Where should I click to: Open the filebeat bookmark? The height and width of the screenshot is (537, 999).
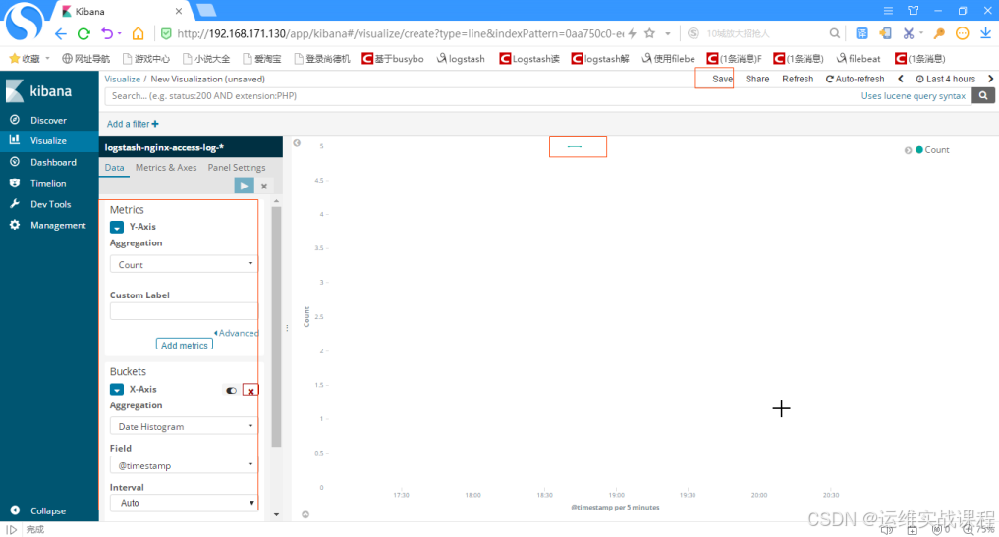pos(859,59)
